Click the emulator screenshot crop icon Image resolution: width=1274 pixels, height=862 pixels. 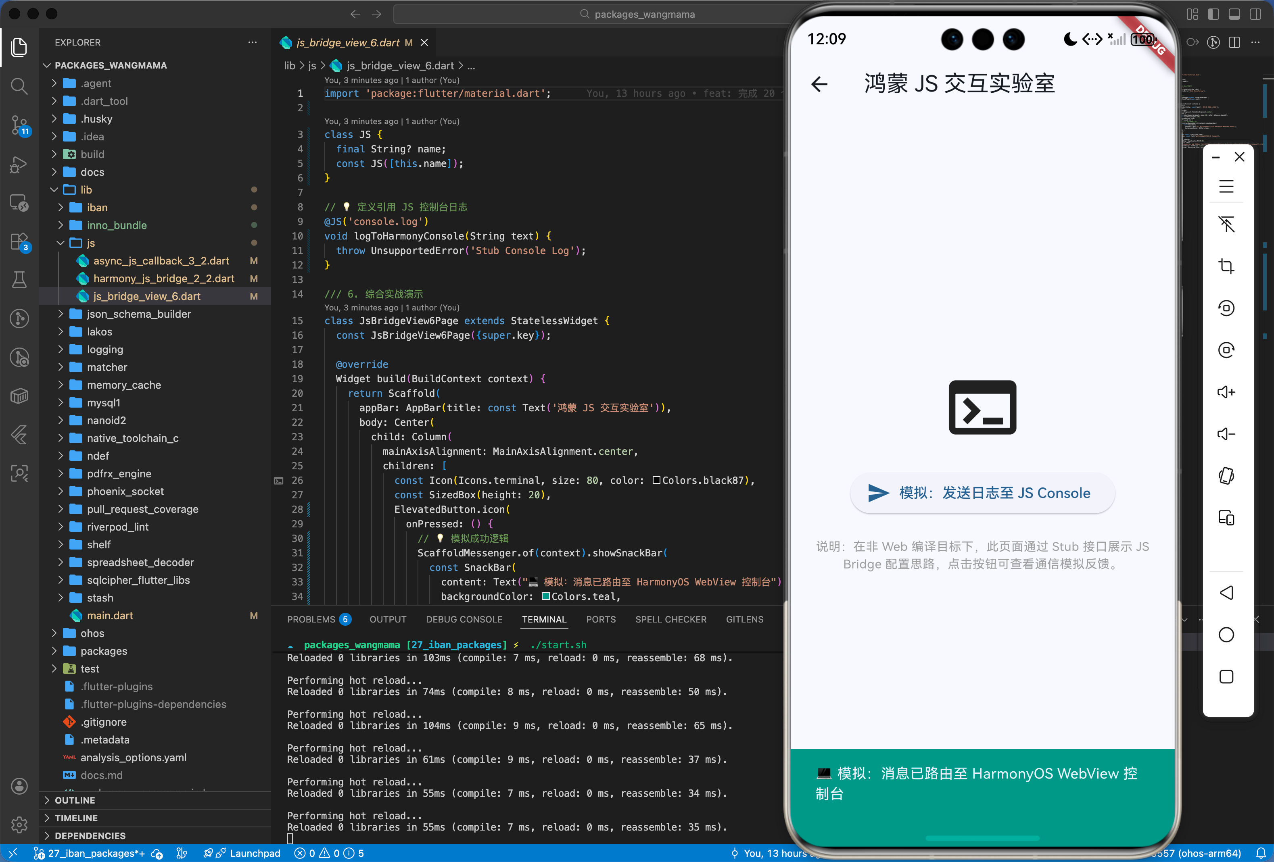[x=1226, y=267]
